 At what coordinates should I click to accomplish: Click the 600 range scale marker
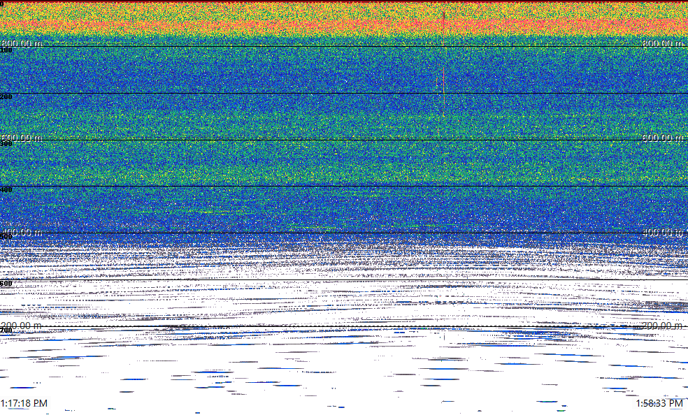(6, 284)
